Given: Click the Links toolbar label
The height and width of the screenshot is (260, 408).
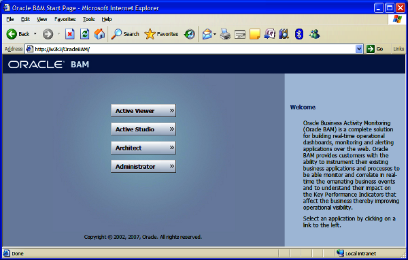Looking at the screenshot, I should (398, 49).
